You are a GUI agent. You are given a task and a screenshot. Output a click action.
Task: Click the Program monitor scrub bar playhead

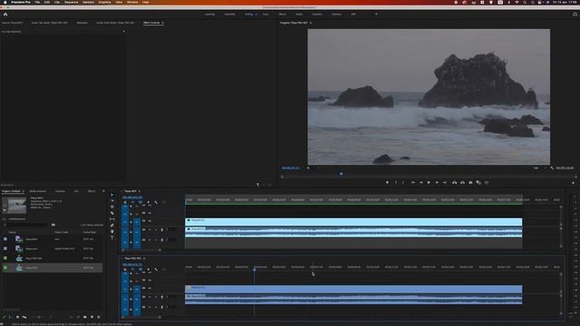341,174
